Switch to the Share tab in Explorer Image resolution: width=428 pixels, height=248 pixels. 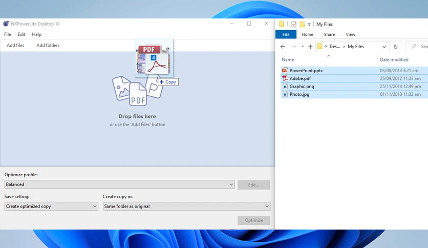click(x=329, y=34)
